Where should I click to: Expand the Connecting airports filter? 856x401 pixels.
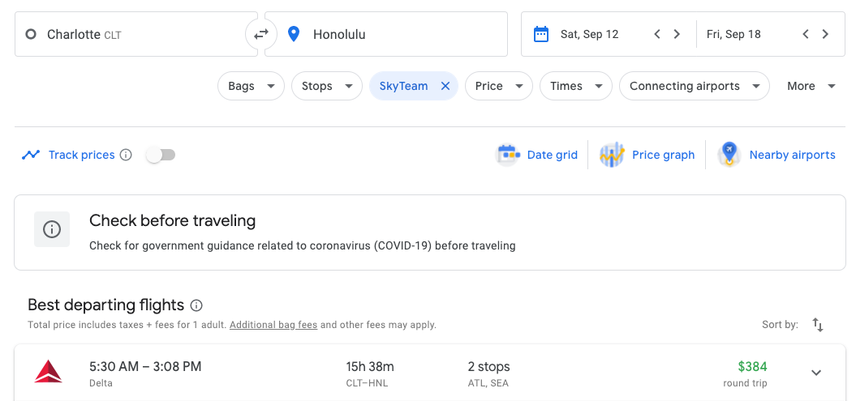(x=694, y=86)
